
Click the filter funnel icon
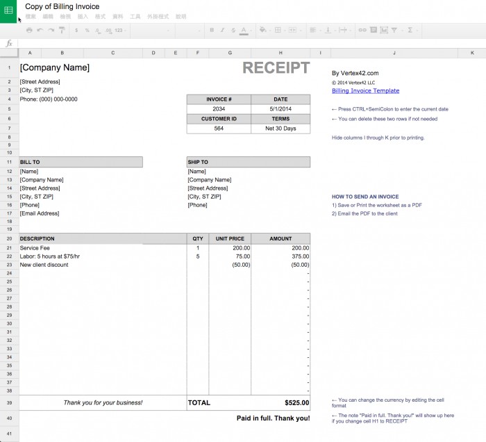[394, 30]
